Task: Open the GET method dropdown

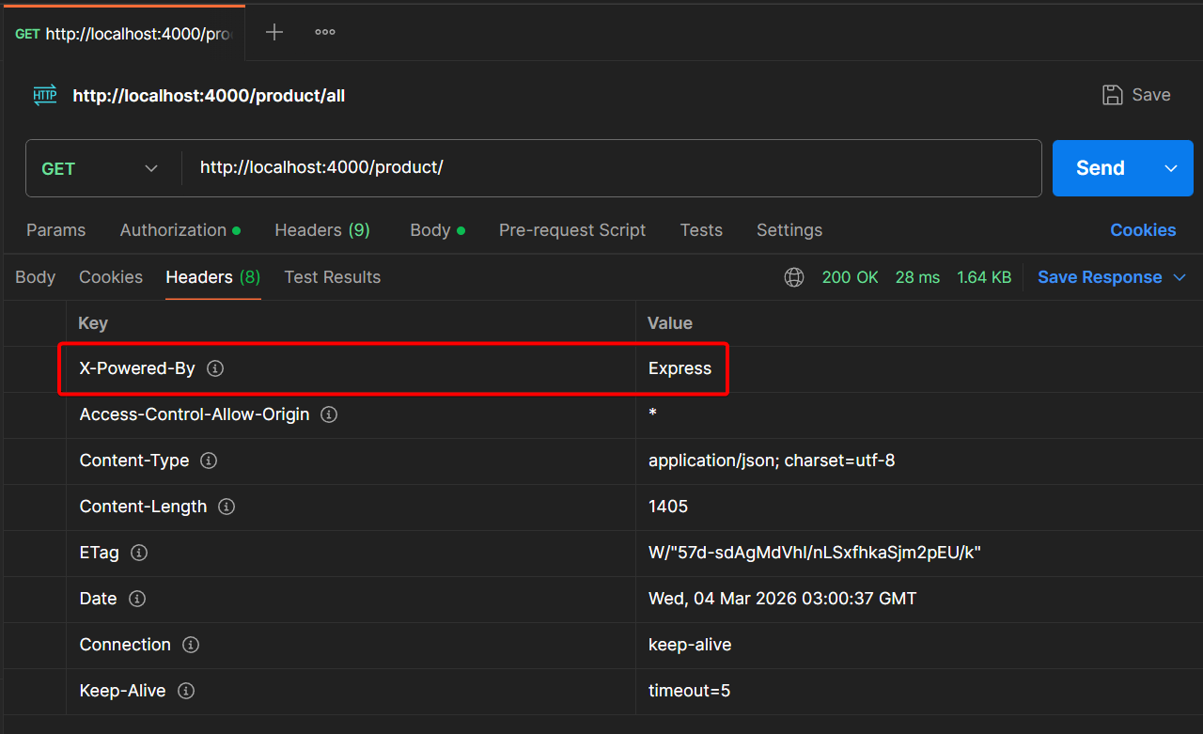Action: [x=101, y=168]
